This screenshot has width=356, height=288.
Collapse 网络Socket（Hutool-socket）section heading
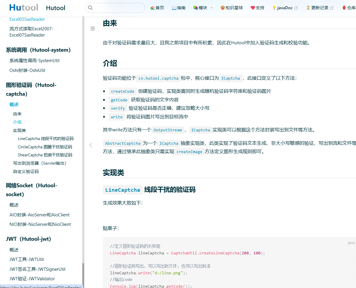coord(31,190)
